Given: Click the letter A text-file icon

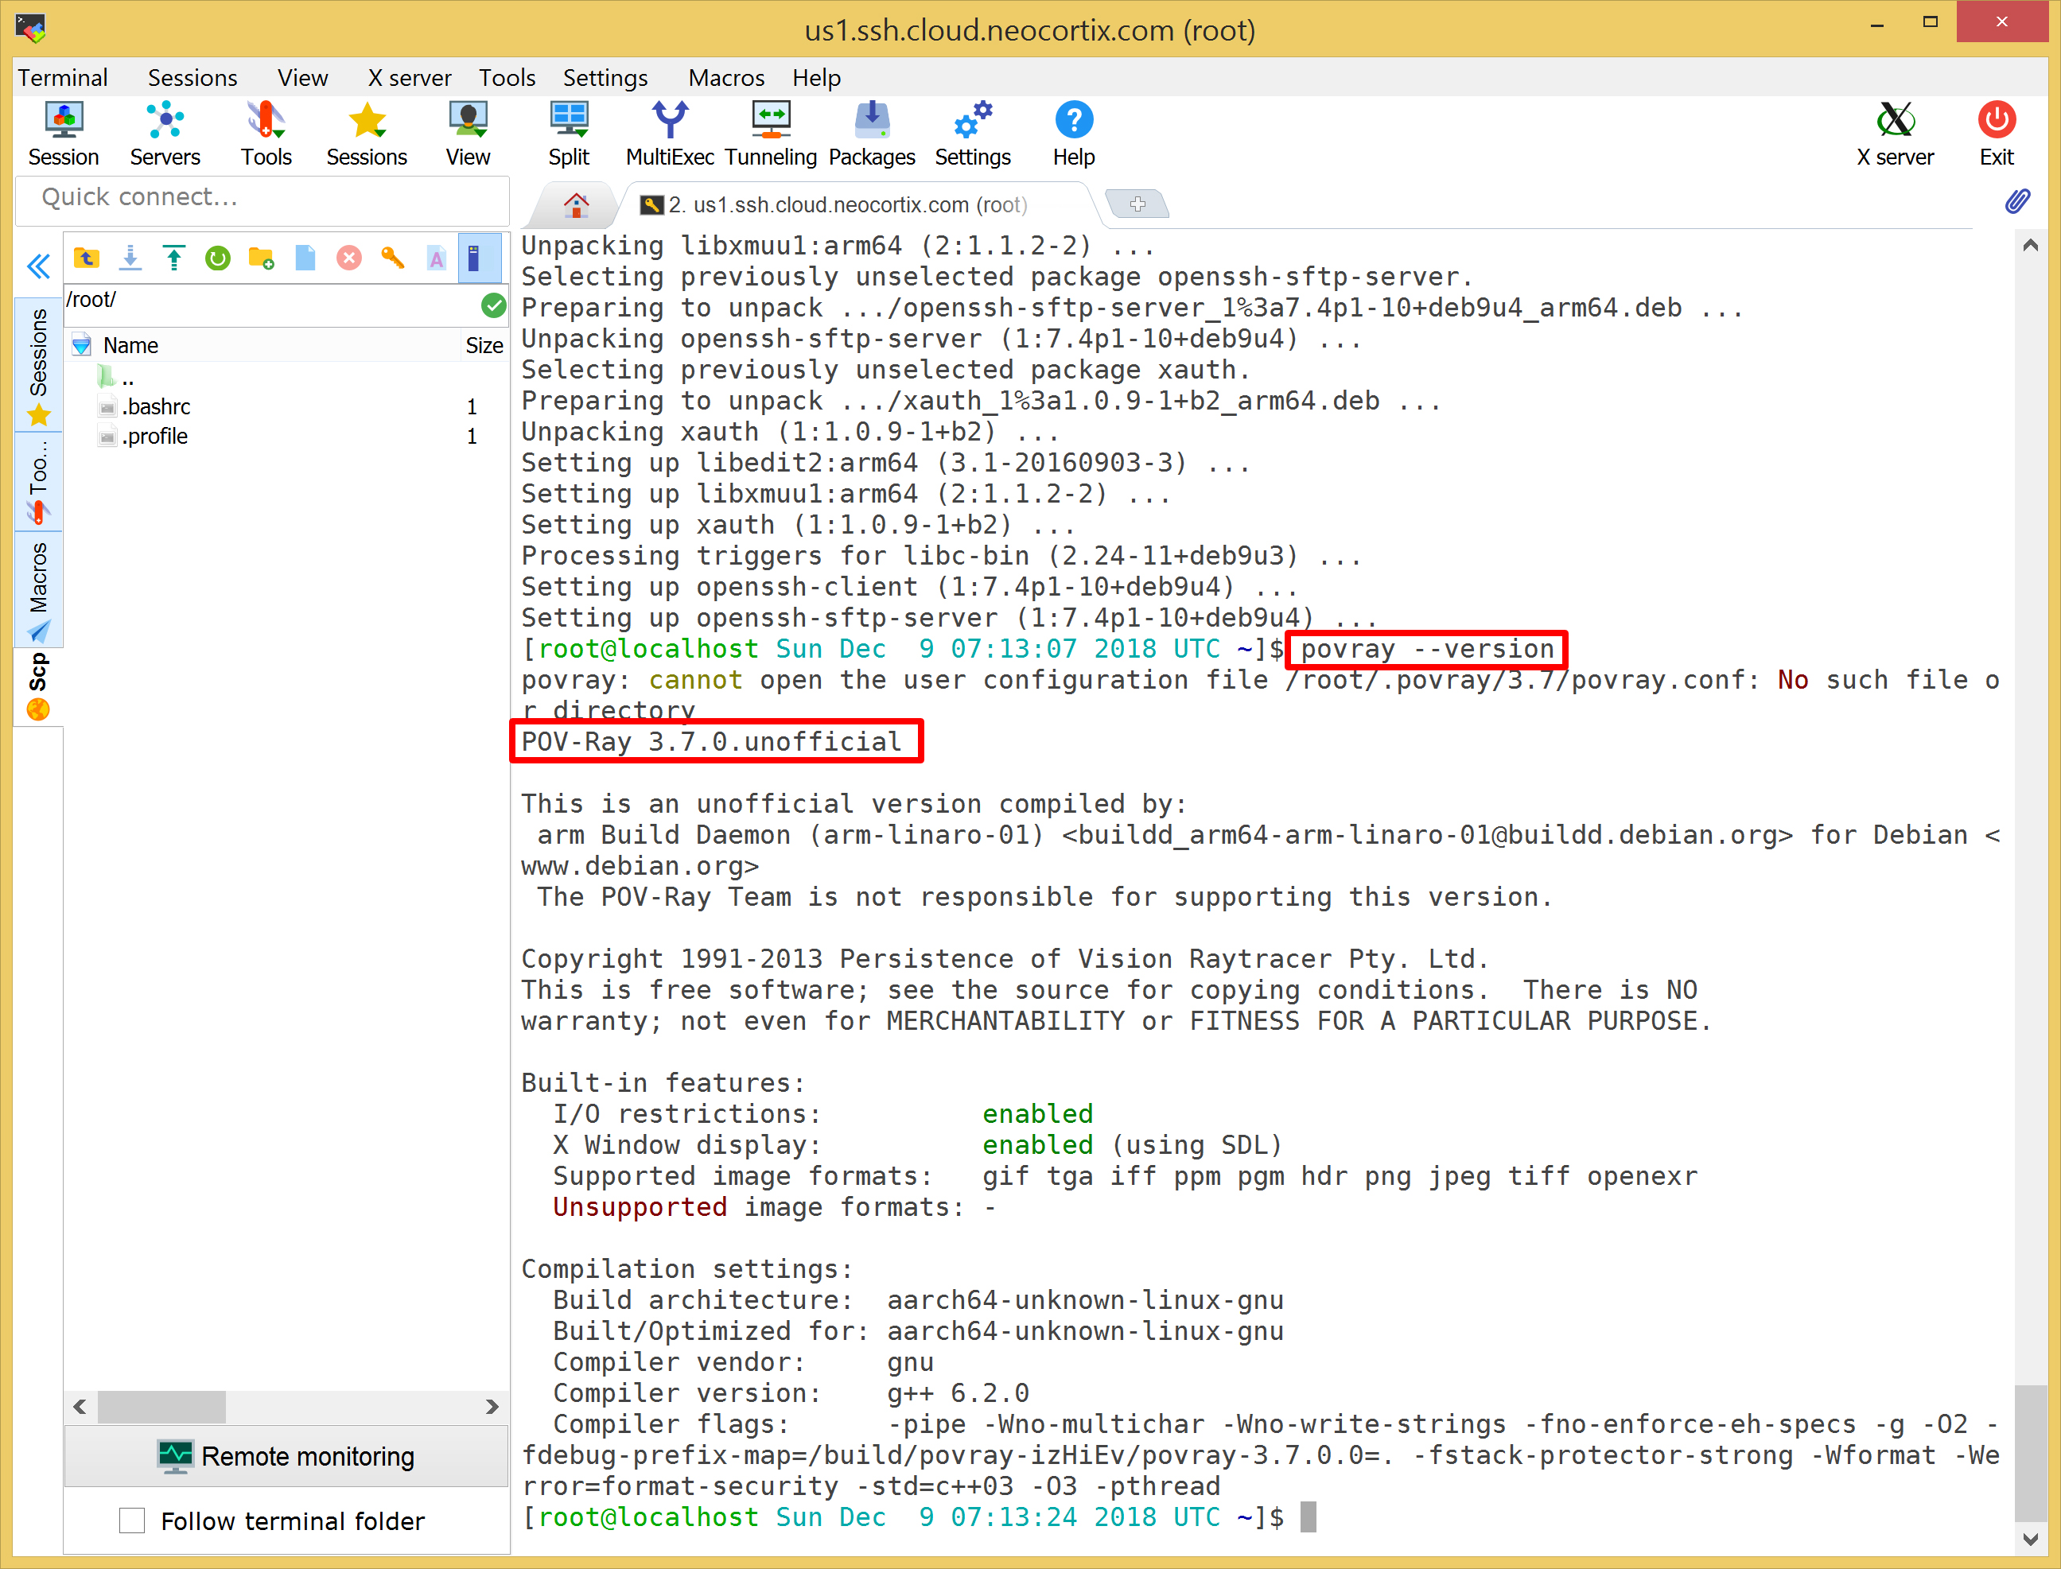Looking at the screenshot, I should click(437, 258).
